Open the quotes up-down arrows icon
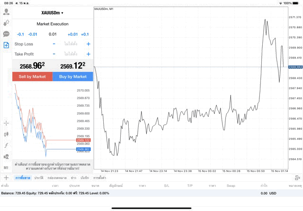Viewport: 303px width, 211px height. coord(6,23)
